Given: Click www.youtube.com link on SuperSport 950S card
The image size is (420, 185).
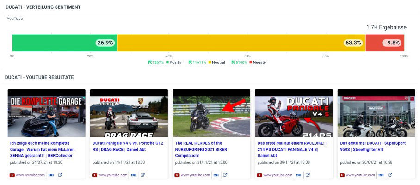Looking at the screenshot, I should click(x=360, y=175).
